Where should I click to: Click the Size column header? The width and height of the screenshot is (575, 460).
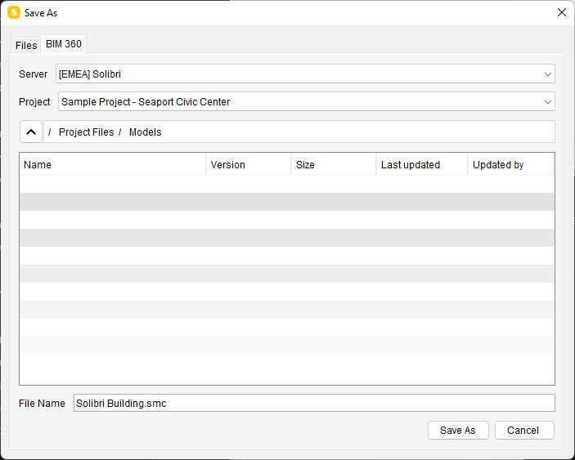333,165
